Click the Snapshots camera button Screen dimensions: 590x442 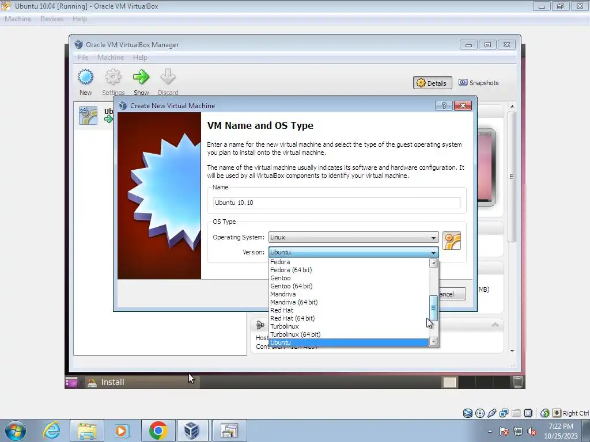[479, 83]
